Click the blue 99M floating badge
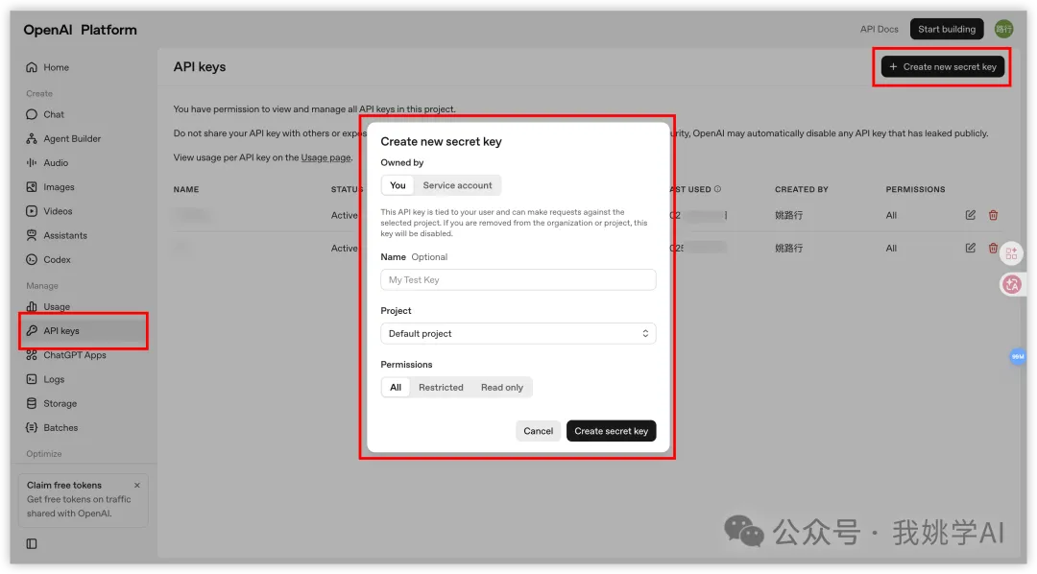Screen dimensions: 1037x574 [x=1017, y=356]
